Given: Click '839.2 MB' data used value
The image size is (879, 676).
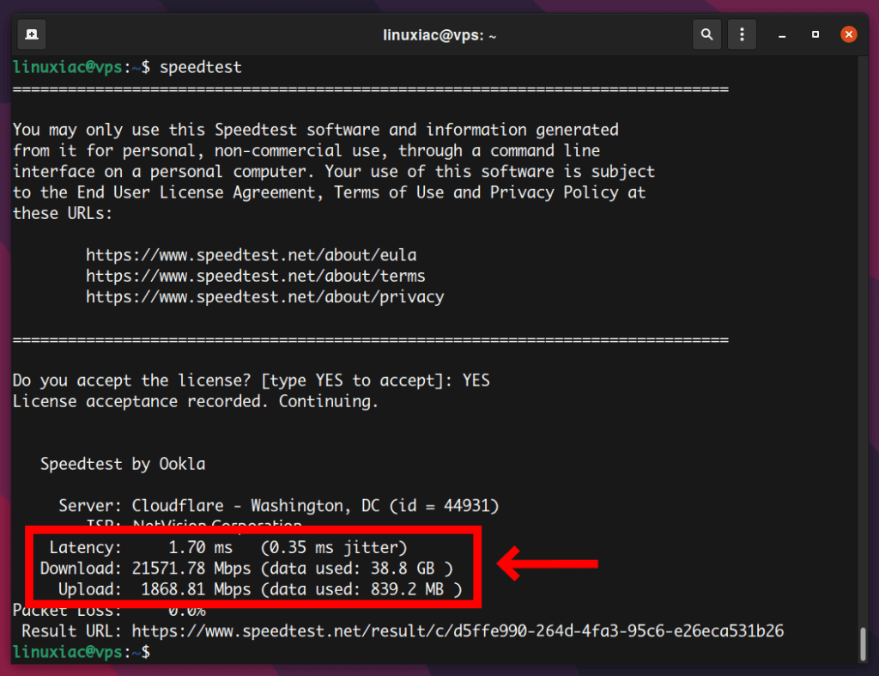Looking at the screenshot, I should pyautogui.click(x=407, y=589).
